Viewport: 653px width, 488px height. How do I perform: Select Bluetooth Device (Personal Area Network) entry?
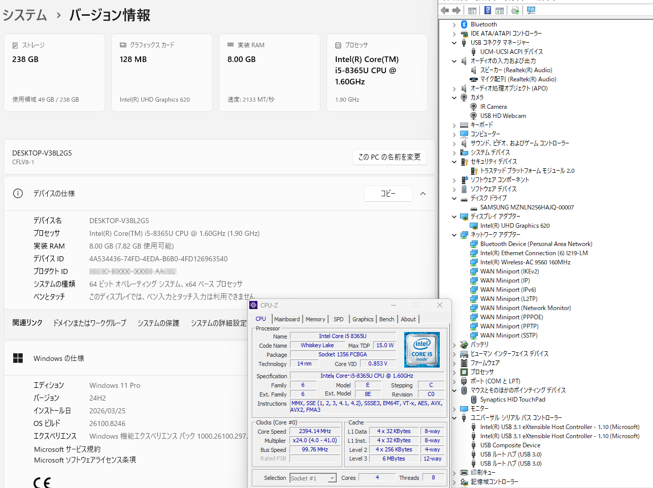[x=536, y=244]
